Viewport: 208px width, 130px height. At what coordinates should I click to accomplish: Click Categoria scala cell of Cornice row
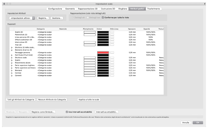45,73
